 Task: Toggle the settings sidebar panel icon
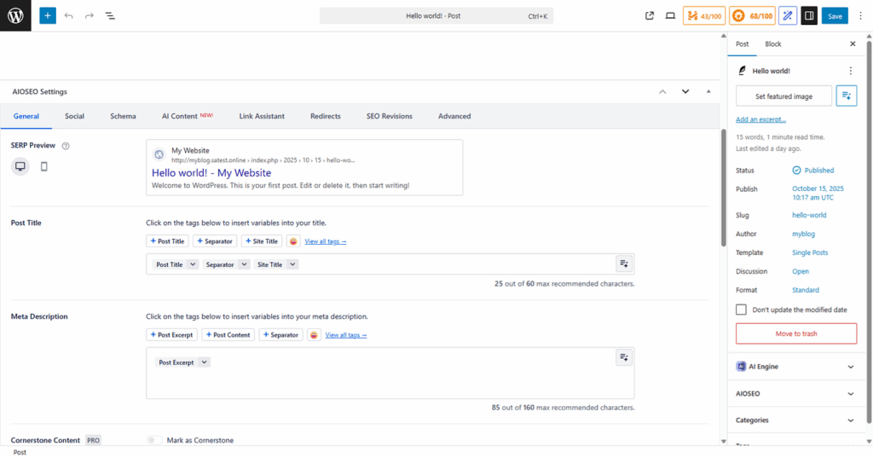[x=809, y=15]
